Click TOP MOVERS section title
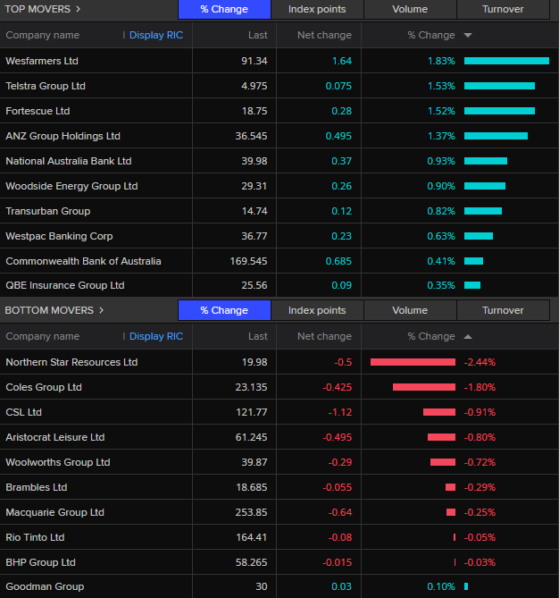 tap(38, 9)
